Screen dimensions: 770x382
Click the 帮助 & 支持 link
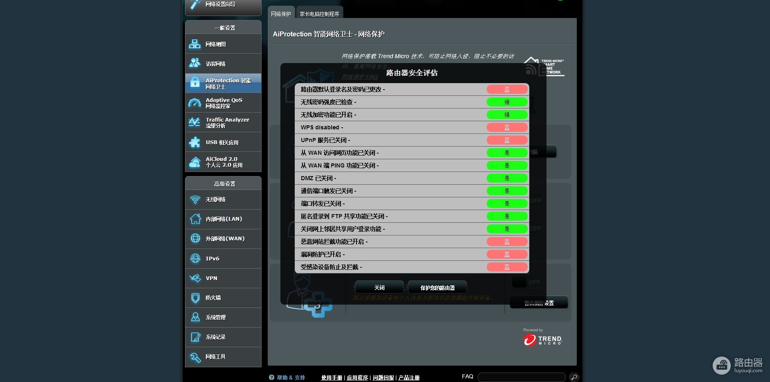click(x=291, y=377)
